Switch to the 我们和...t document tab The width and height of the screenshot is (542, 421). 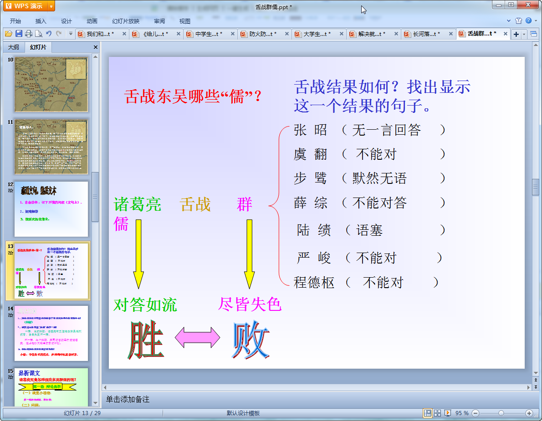click(100, 34)
